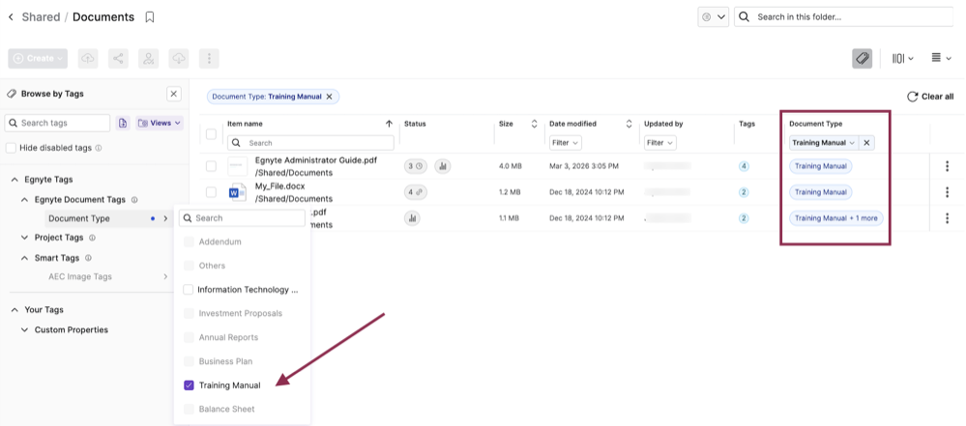966x426 pixels.
Task: Uncheck the Training Manual tag
Action: coord(189,385)
